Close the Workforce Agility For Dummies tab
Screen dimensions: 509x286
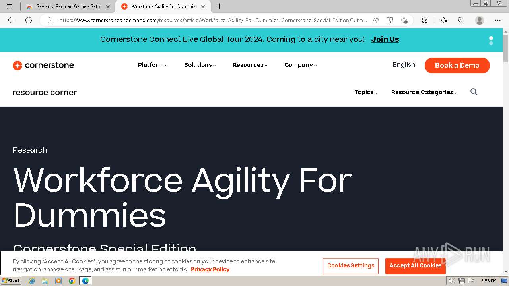203,6
